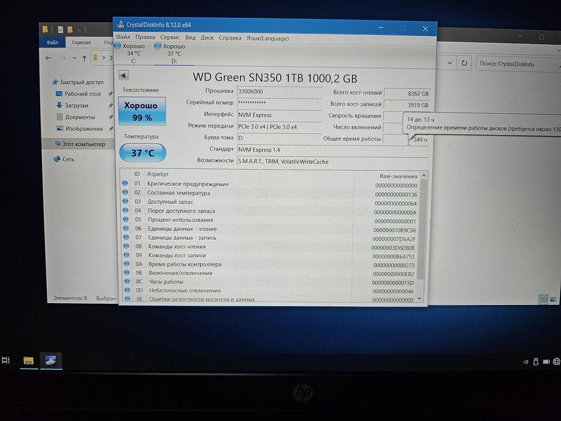
Task: Click status circle of attribute 0D Небезопасные отключения
Action: click(127, 290)
